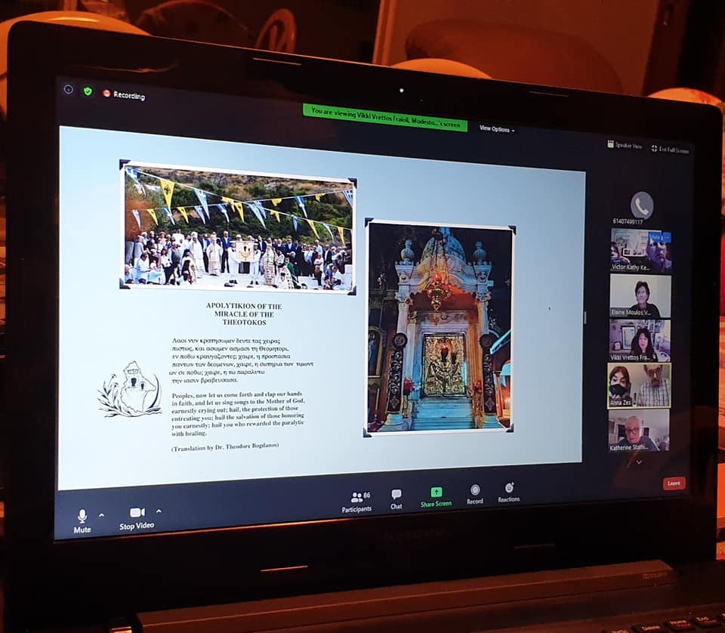
Task: Click Exit Full Screen
Action: [670, 150]
